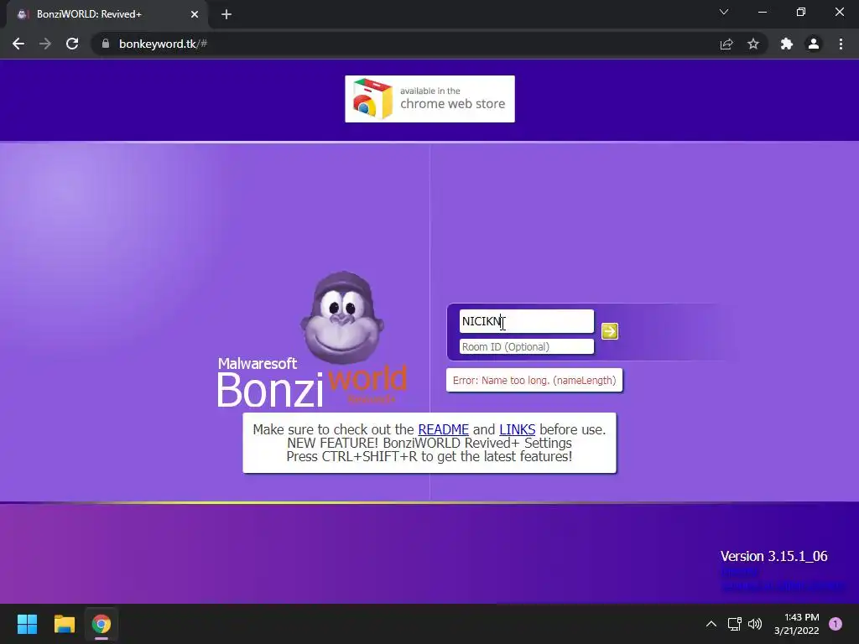Open the LINKS hyperlink
This screenshot has height=644, width=859.
[517, 429]
